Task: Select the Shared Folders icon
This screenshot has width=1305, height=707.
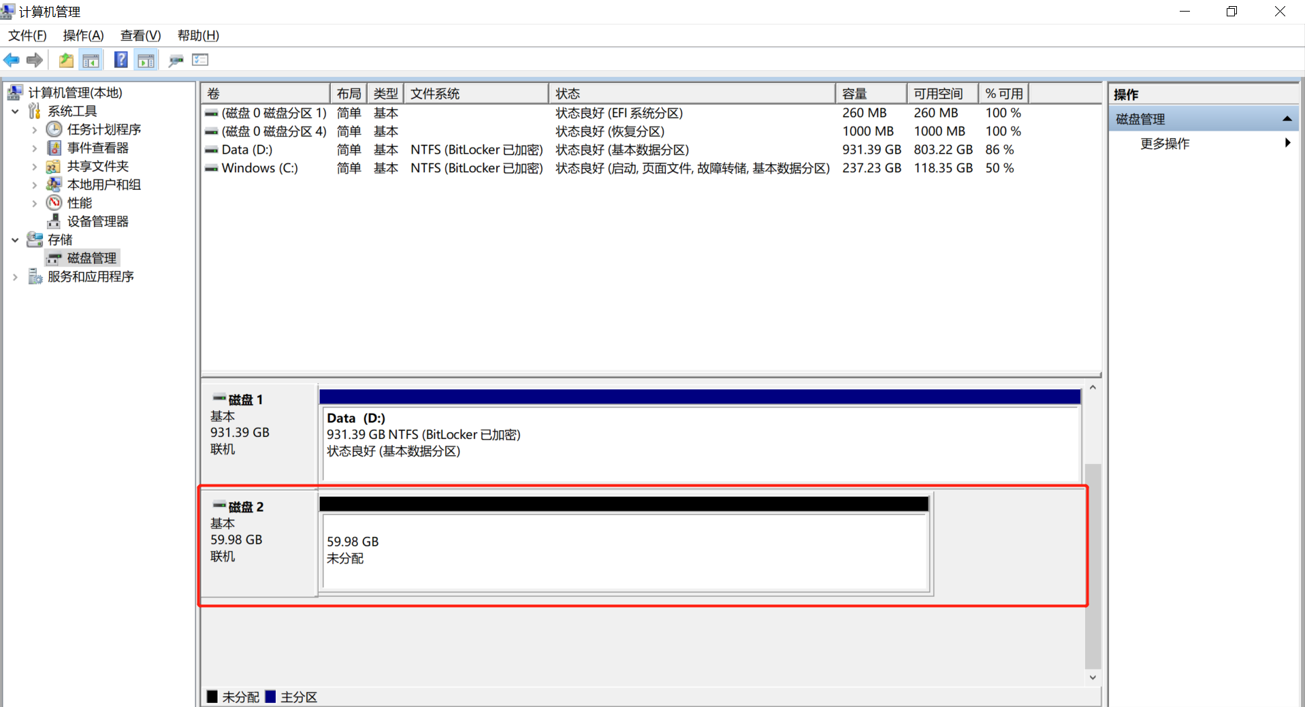Action: click(54, 166)
